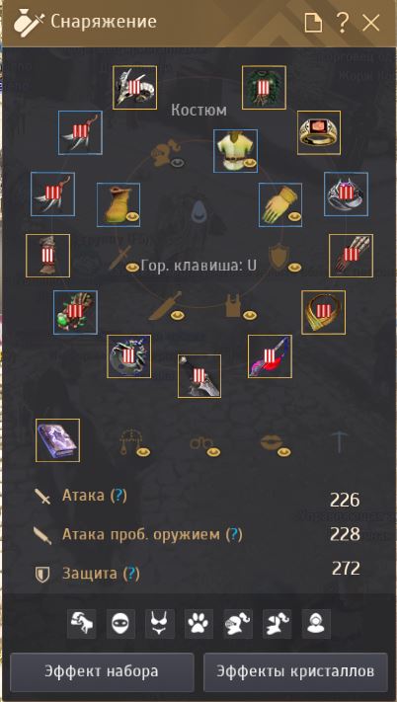Click the document page icon in header
This screenshot has height=702, width=397.
coord(313,23)
